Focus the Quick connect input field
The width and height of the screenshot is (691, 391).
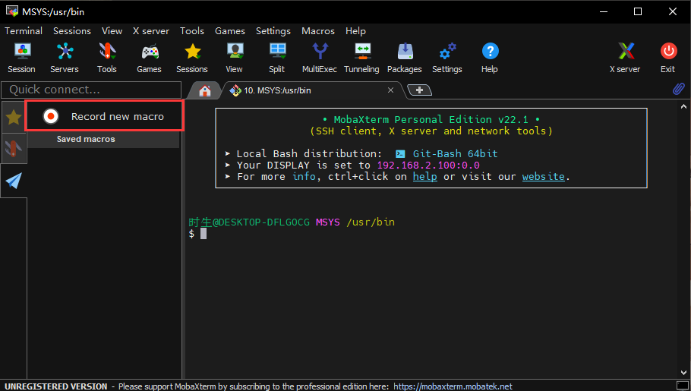pyautogui.click(x=92, y=90)
